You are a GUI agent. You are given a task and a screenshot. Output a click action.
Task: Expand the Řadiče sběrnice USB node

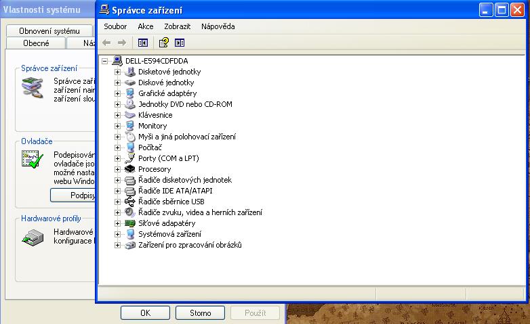click(117, 202)
